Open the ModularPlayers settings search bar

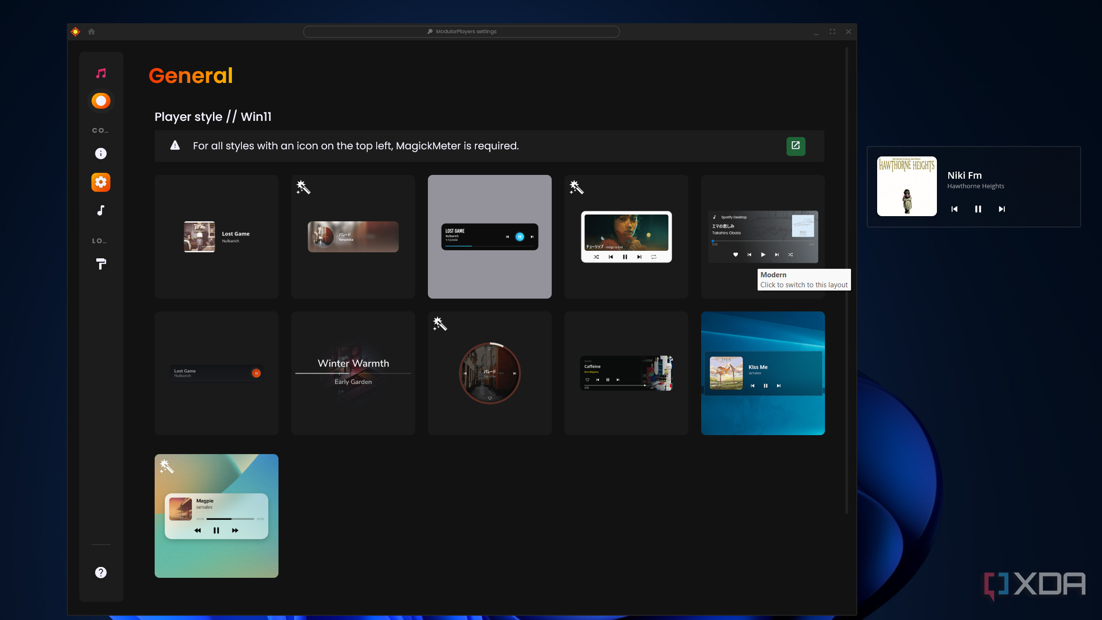coord(462,31)
